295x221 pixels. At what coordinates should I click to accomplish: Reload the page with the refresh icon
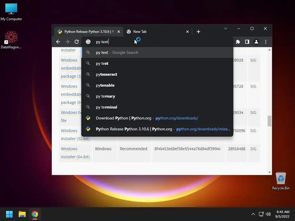77,42
